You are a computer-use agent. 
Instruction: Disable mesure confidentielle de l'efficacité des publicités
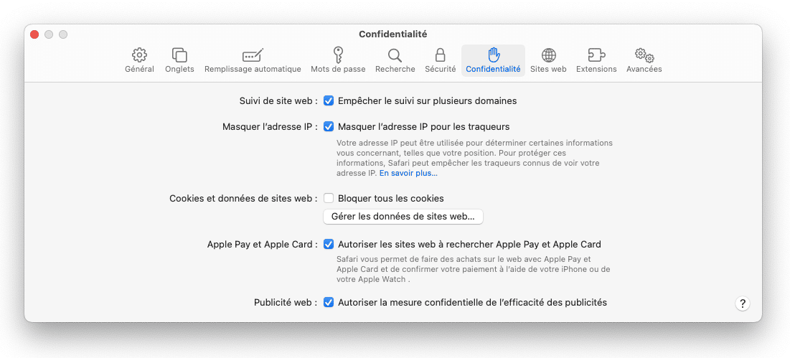(329, 303)
